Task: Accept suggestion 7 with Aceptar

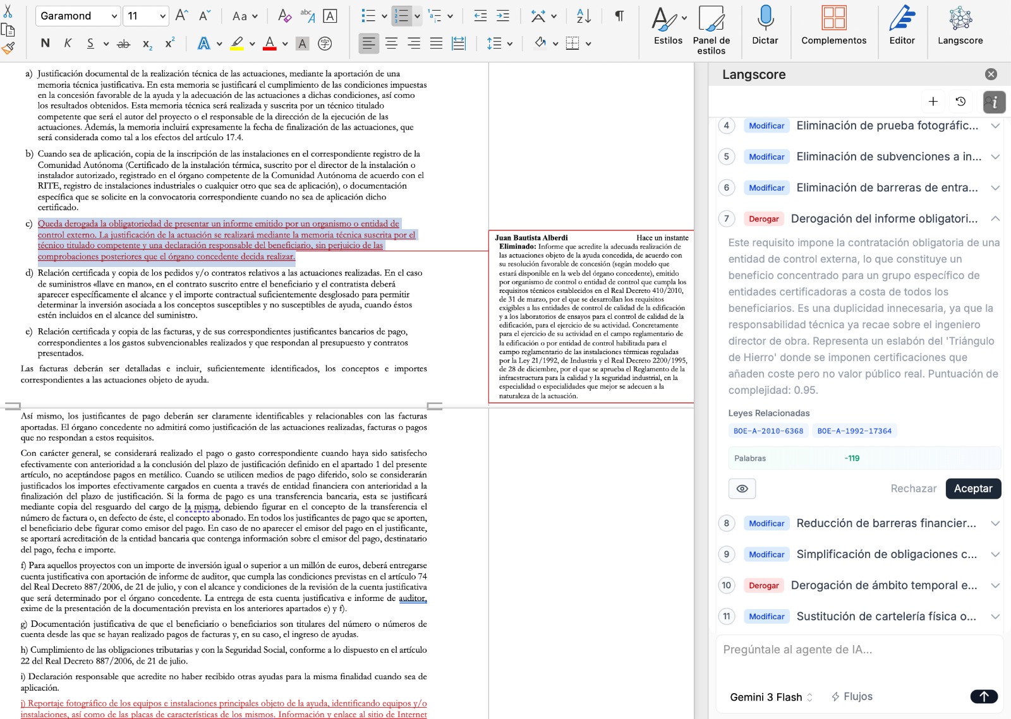Action: pos(973,489)
